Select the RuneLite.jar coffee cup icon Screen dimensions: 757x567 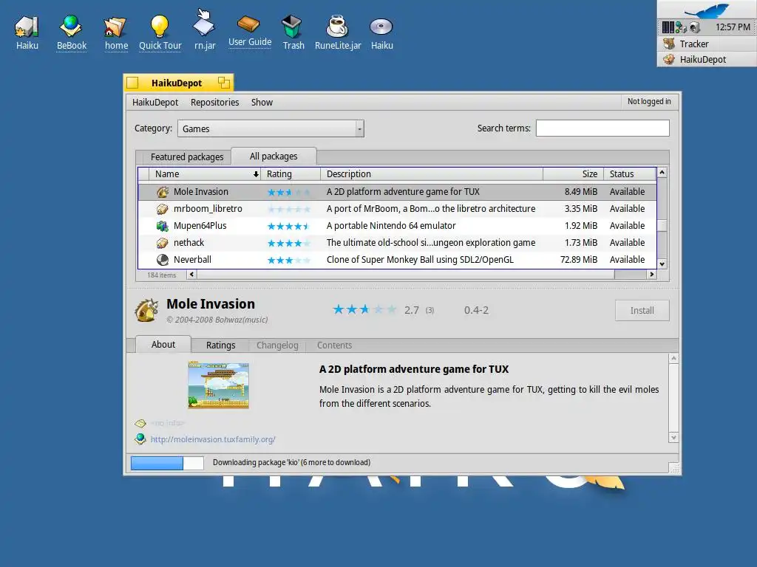pos(337,26)
